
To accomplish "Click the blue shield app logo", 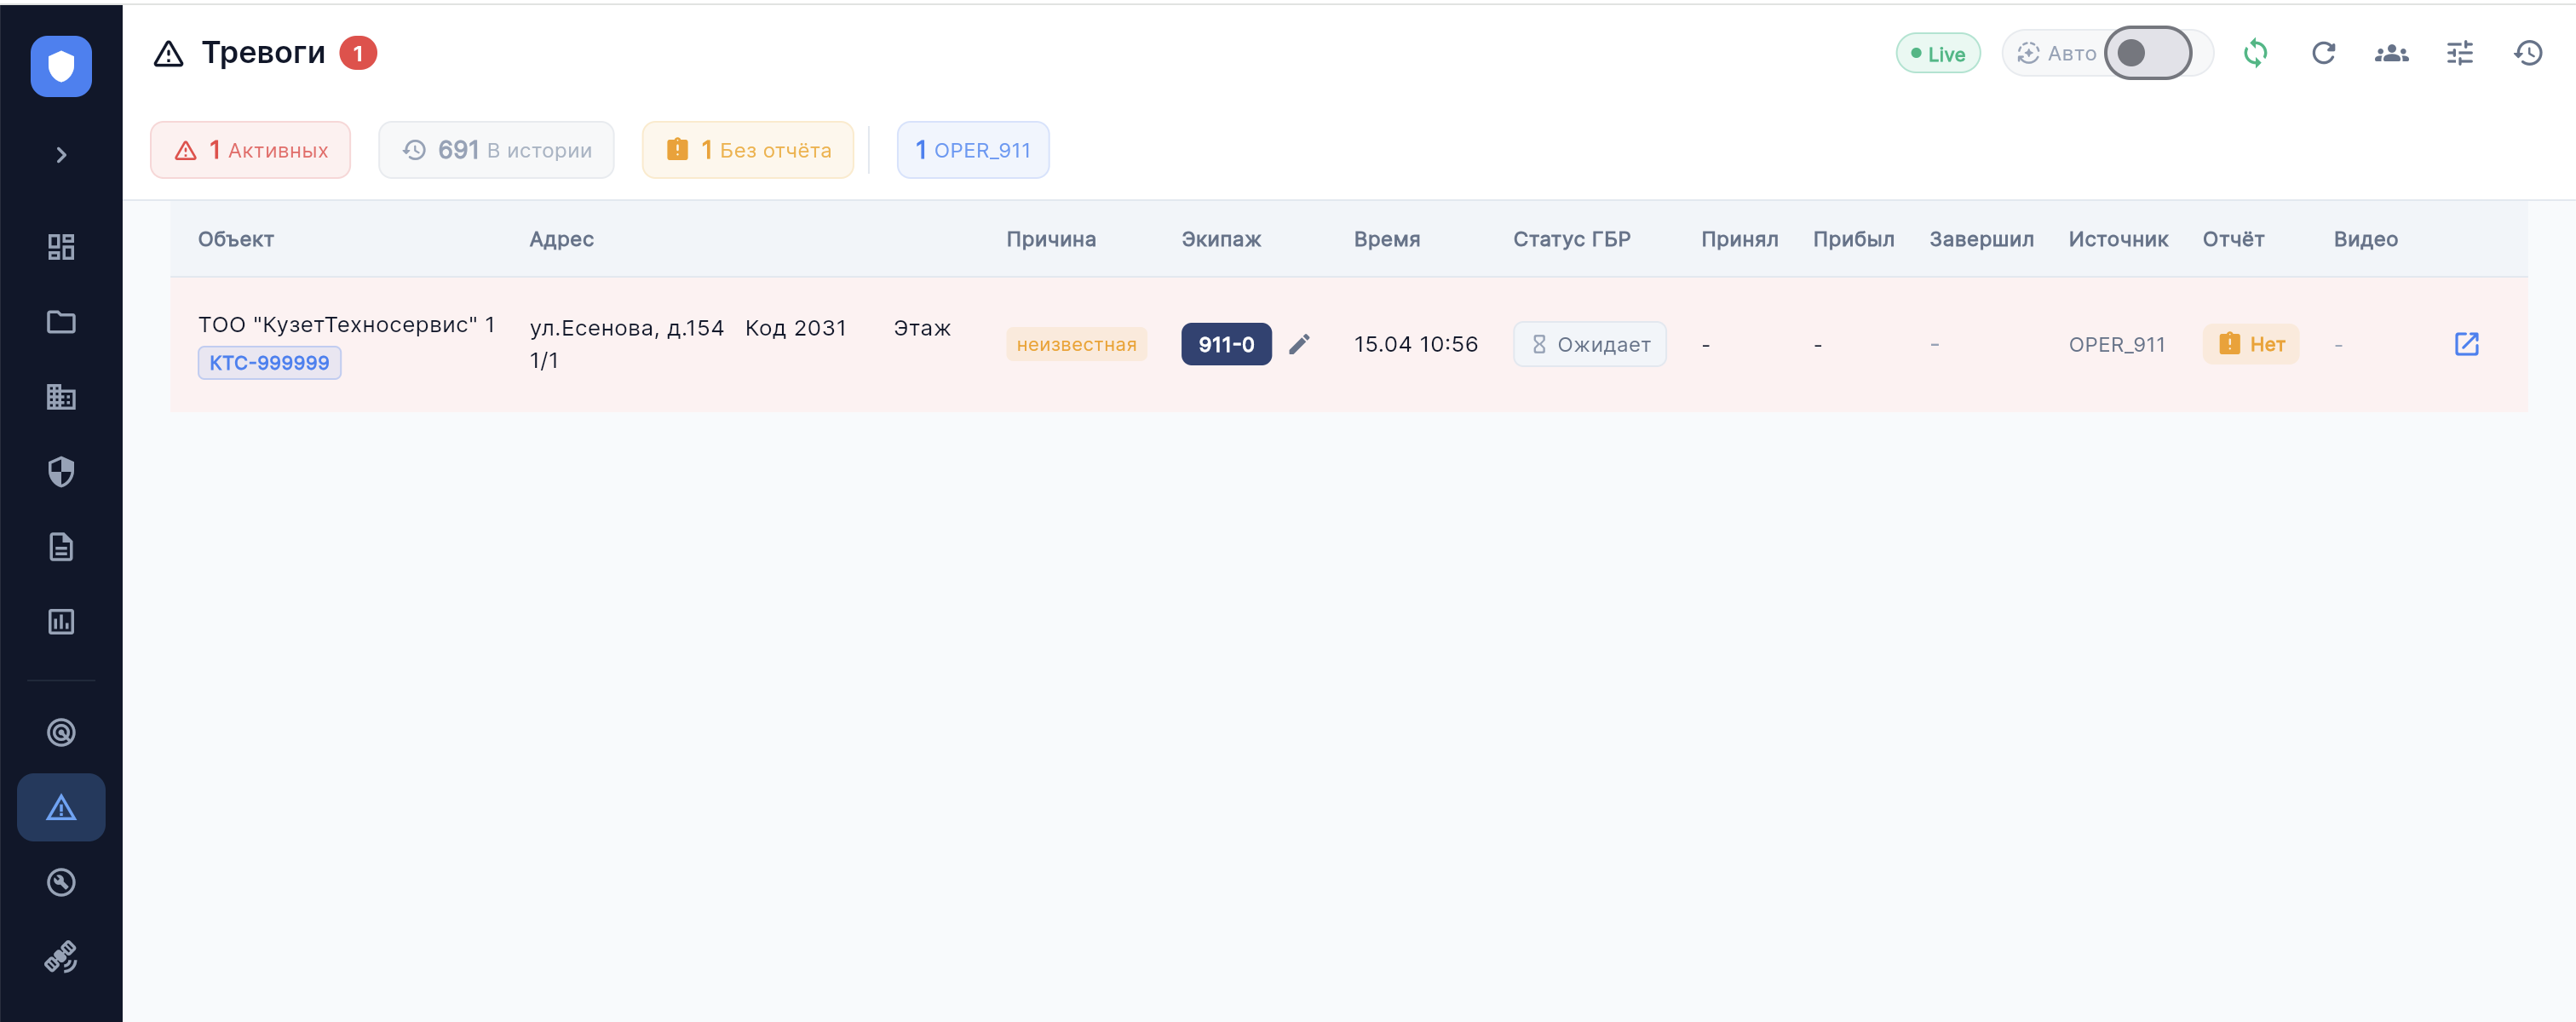I will click(x=61, y=66).
